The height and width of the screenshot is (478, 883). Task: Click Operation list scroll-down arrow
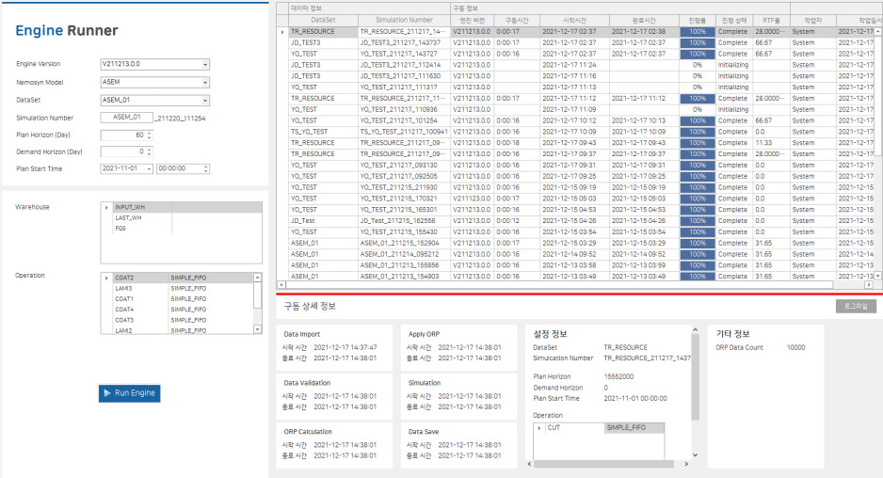pos(257,329)
